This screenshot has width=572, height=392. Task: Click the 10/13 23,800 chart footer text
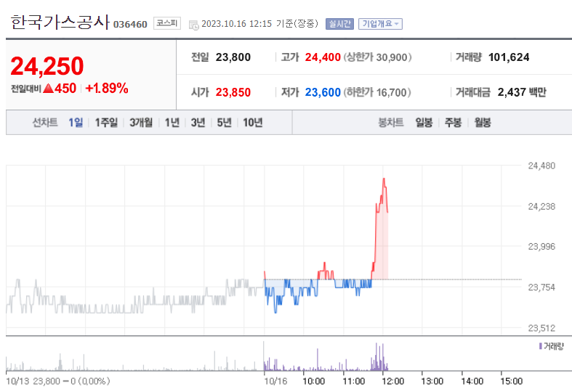pyautogui.click(x=58, y=381)
